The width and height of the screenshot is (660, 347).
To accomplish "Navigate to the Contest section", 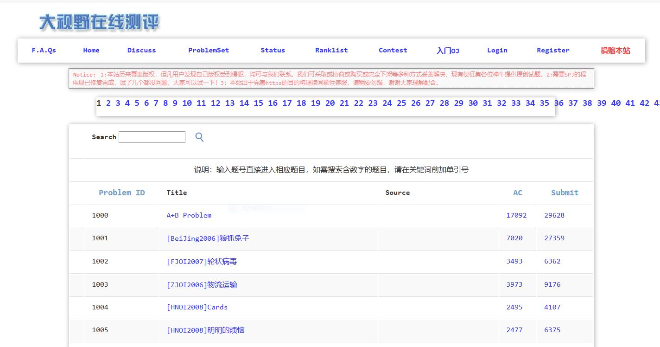I will click(x=393, y=50).
